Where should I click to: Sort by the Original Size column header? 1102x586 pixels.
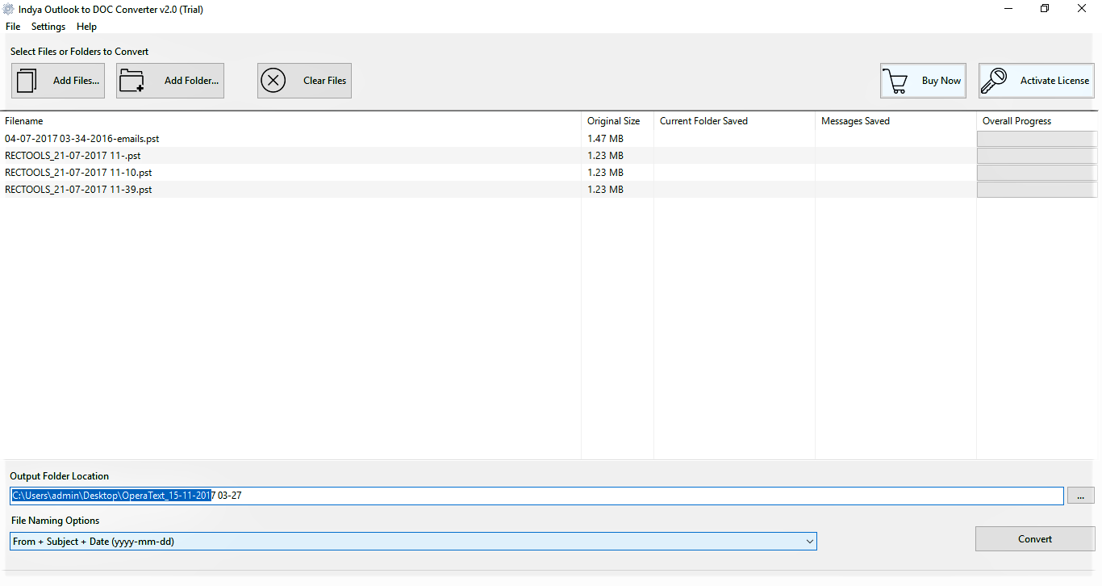click(613, 121)
